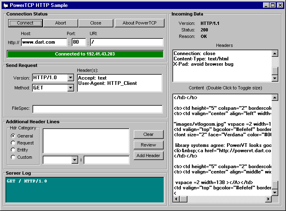286x211 pixels.
Task: Click the additional header lines list box
Action: [x=86, y=141]
